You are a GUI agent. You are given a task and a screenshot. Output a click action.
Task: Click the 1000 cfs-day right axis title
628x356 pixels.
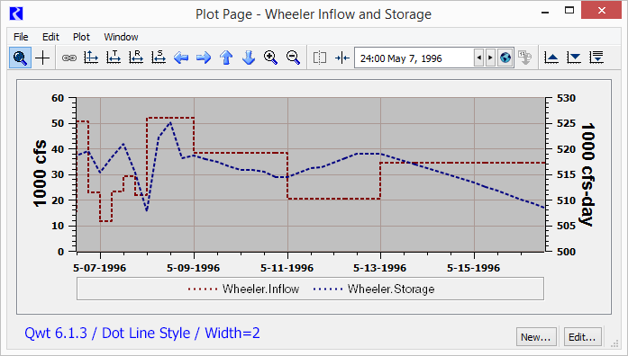point(587,174)
